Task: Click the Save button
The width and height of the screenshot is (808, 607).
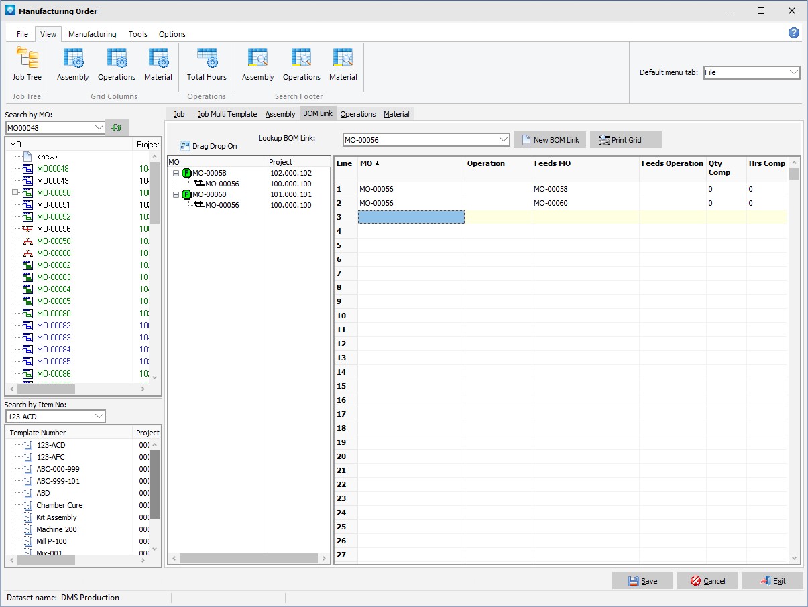Action: 642,581
